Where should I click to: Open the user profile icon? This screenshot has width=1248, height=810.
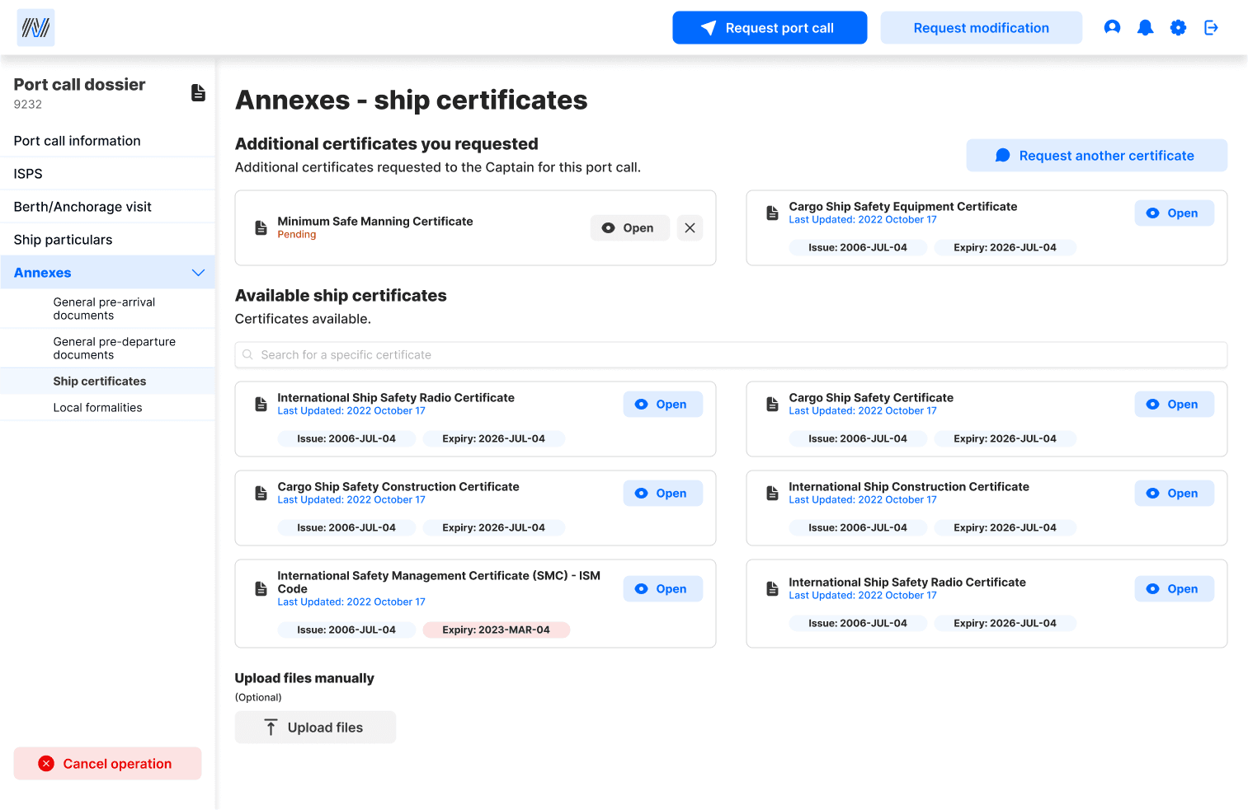[1112, 27]
